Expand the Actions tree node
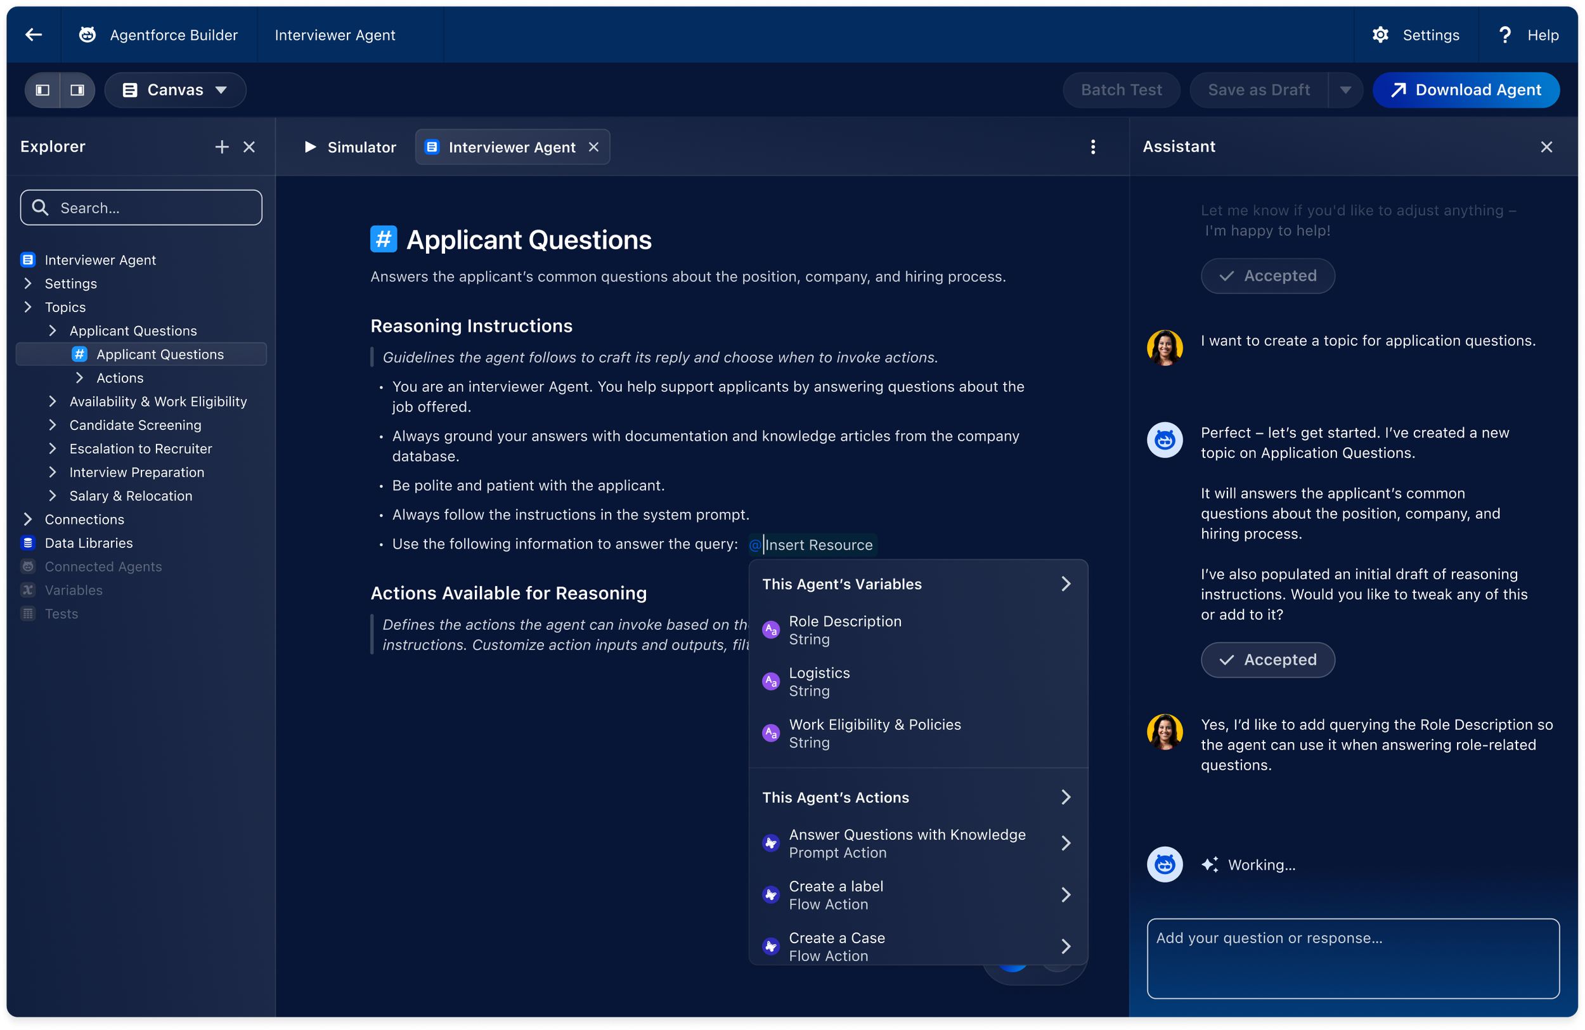Screen dimensions: 1585x1030 tap(79, 378)
